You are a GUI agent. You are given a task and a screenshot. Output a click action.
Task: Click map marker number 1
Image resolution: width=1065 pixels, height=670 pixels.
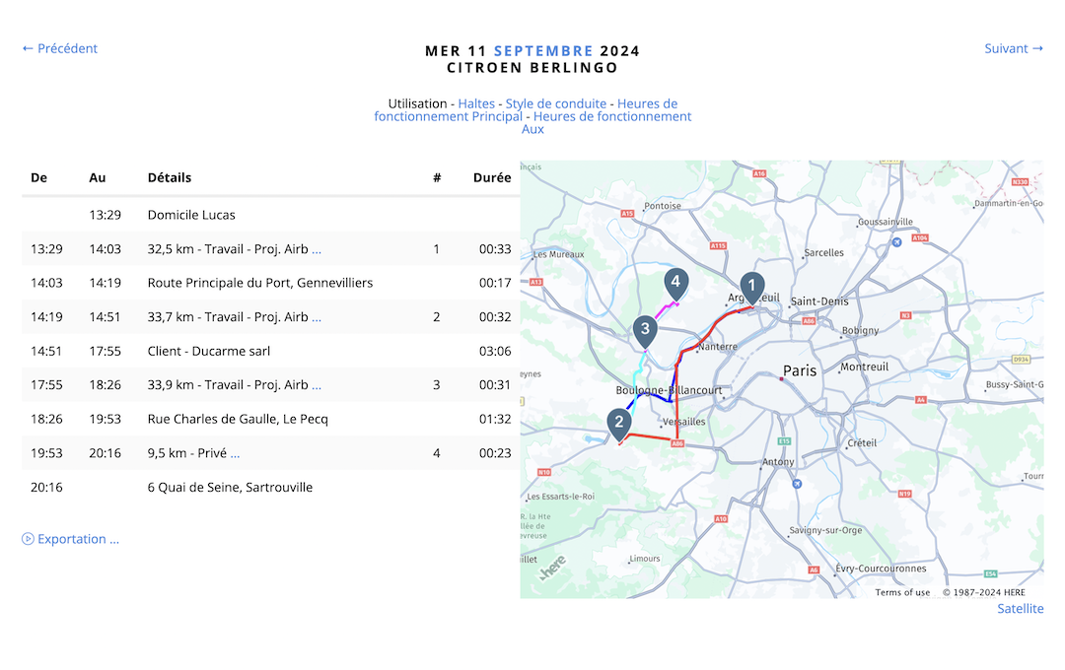click(x=751, y=287)
